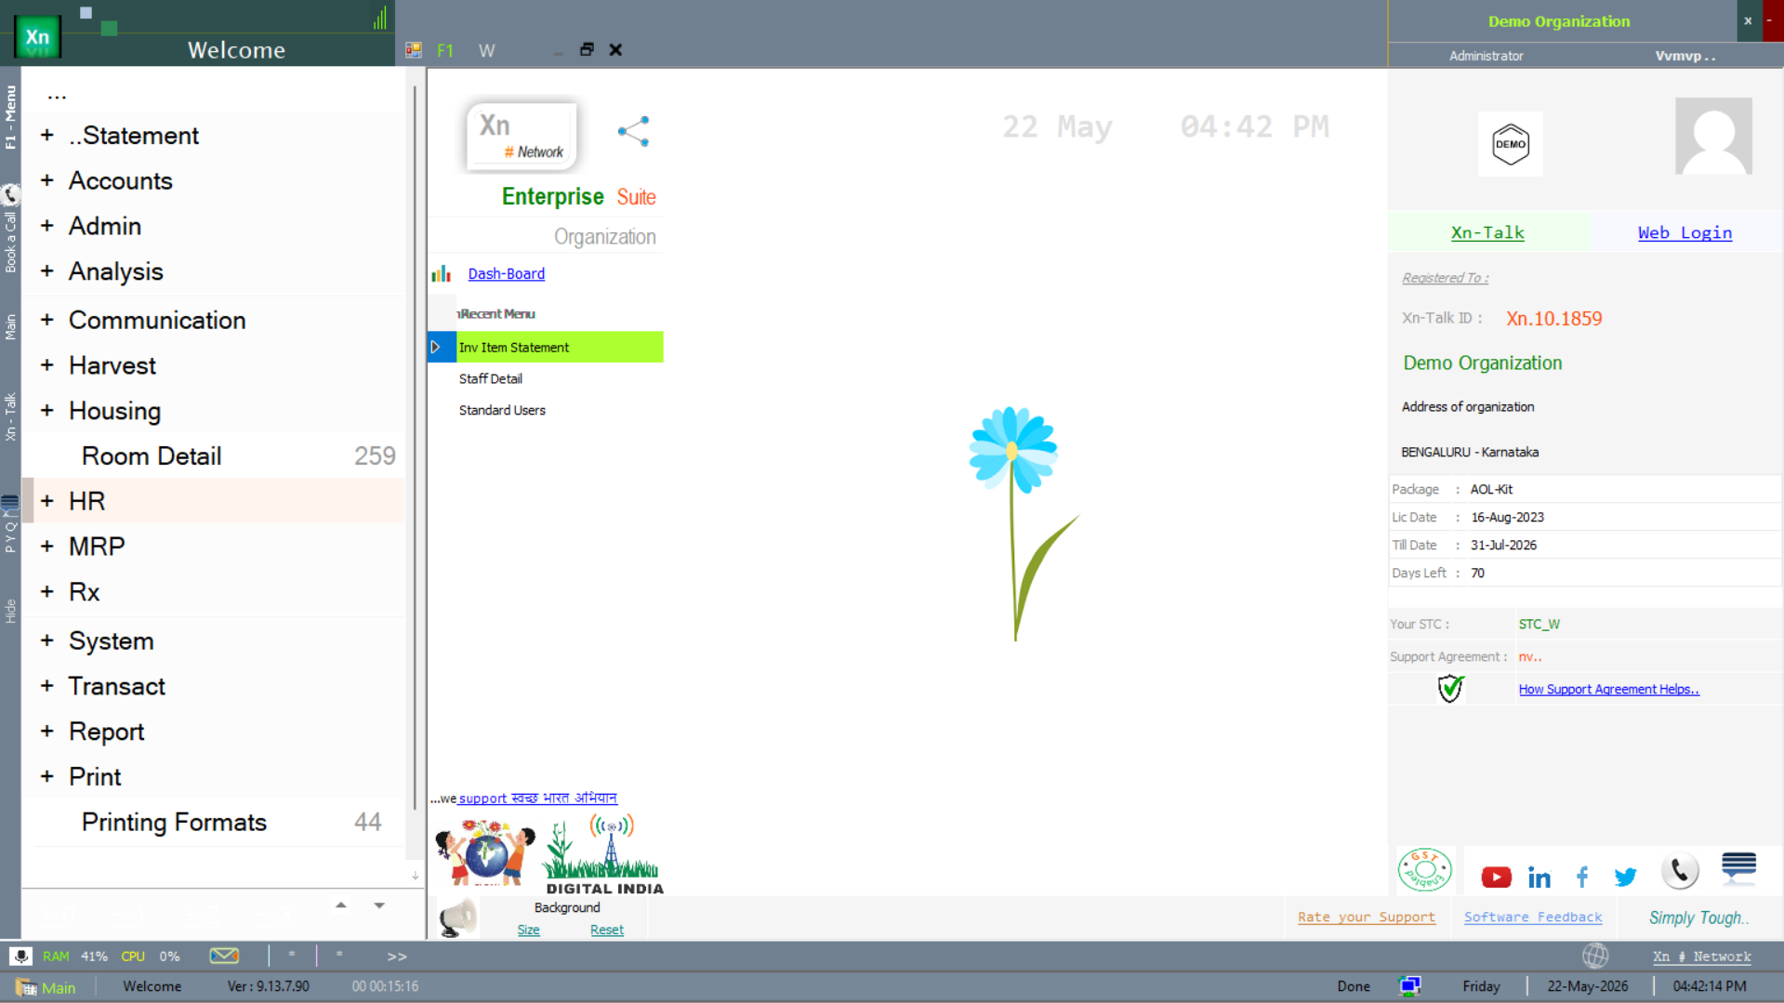Click the Main folder icon in bottom bar
This screenshot has height=1003, width=1784.
coord(26,987)
